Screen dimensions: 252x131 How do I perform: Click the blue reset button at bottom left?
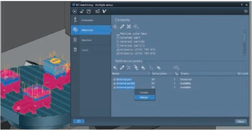pyautogui.click(x=79, y=121)
